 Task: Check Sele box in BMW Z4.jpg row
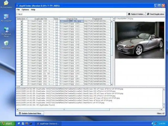[57, 21]
